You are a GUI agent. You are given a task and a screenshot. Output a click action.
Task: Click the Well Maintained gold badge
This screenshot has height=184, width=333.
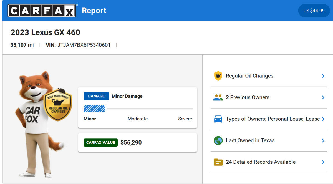point(58,105)
